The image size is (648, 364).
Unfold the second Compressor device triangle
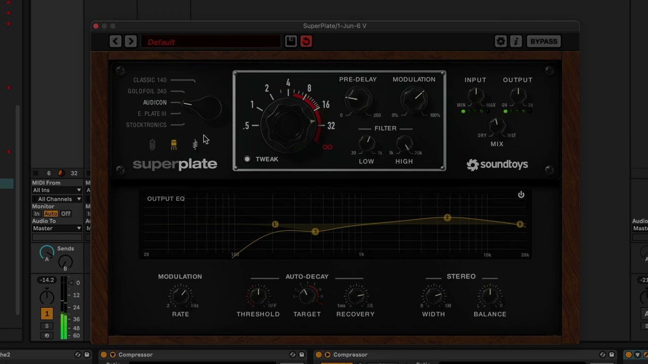click(x=328, y=355)
